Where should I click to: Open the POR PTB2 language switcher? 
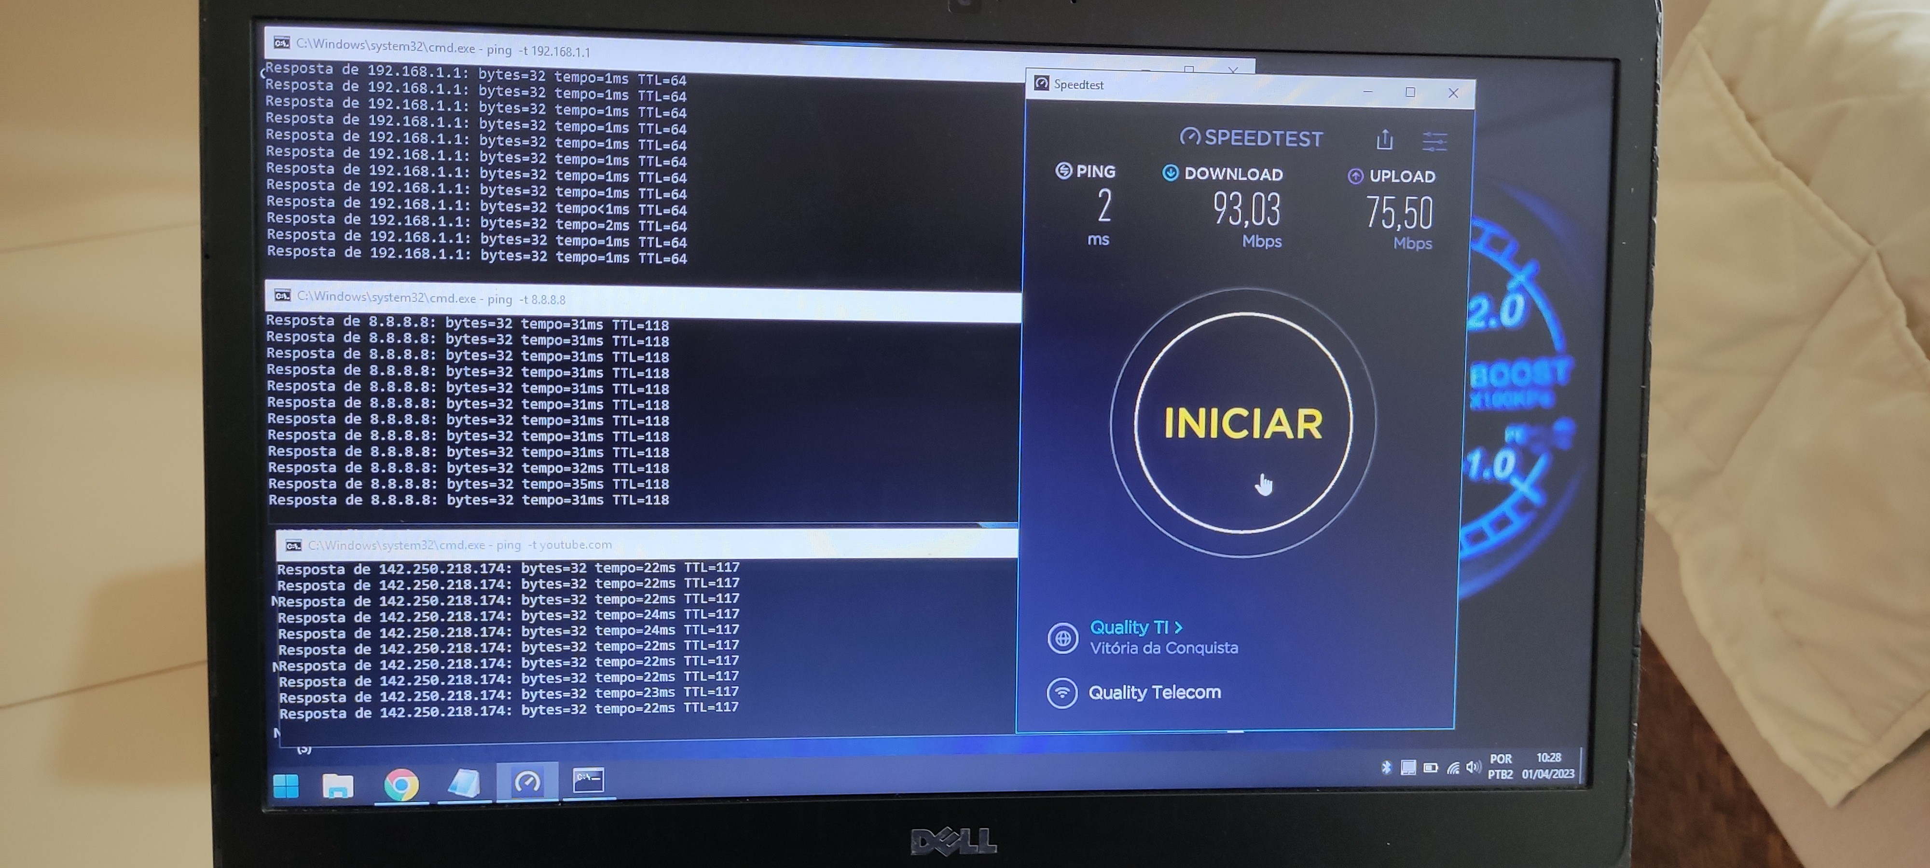click(x=1500, y=766)
